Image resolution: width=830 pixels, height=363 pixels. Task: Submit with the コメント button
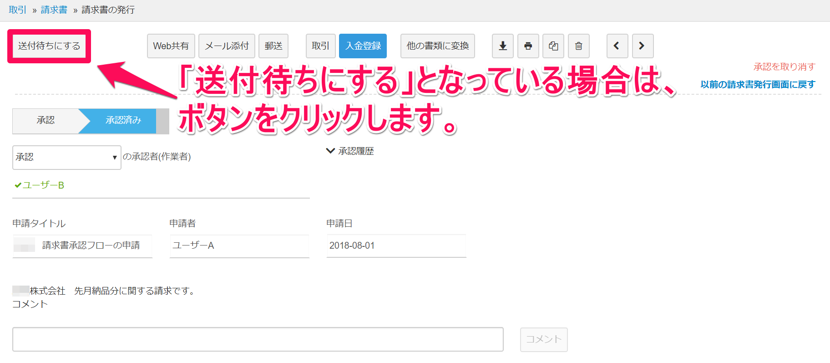(x=544, y=339)
